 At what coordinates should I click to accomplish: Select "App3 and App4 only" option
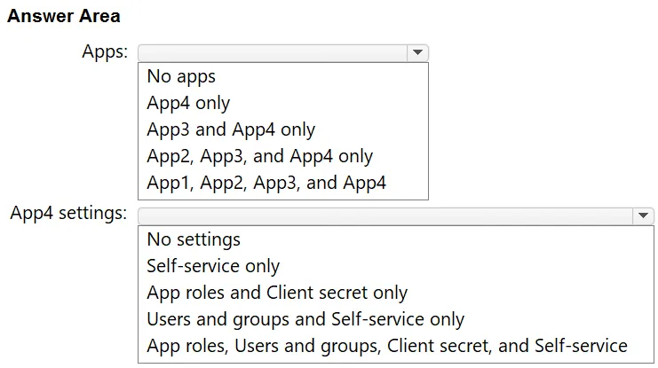pos(231,129)
